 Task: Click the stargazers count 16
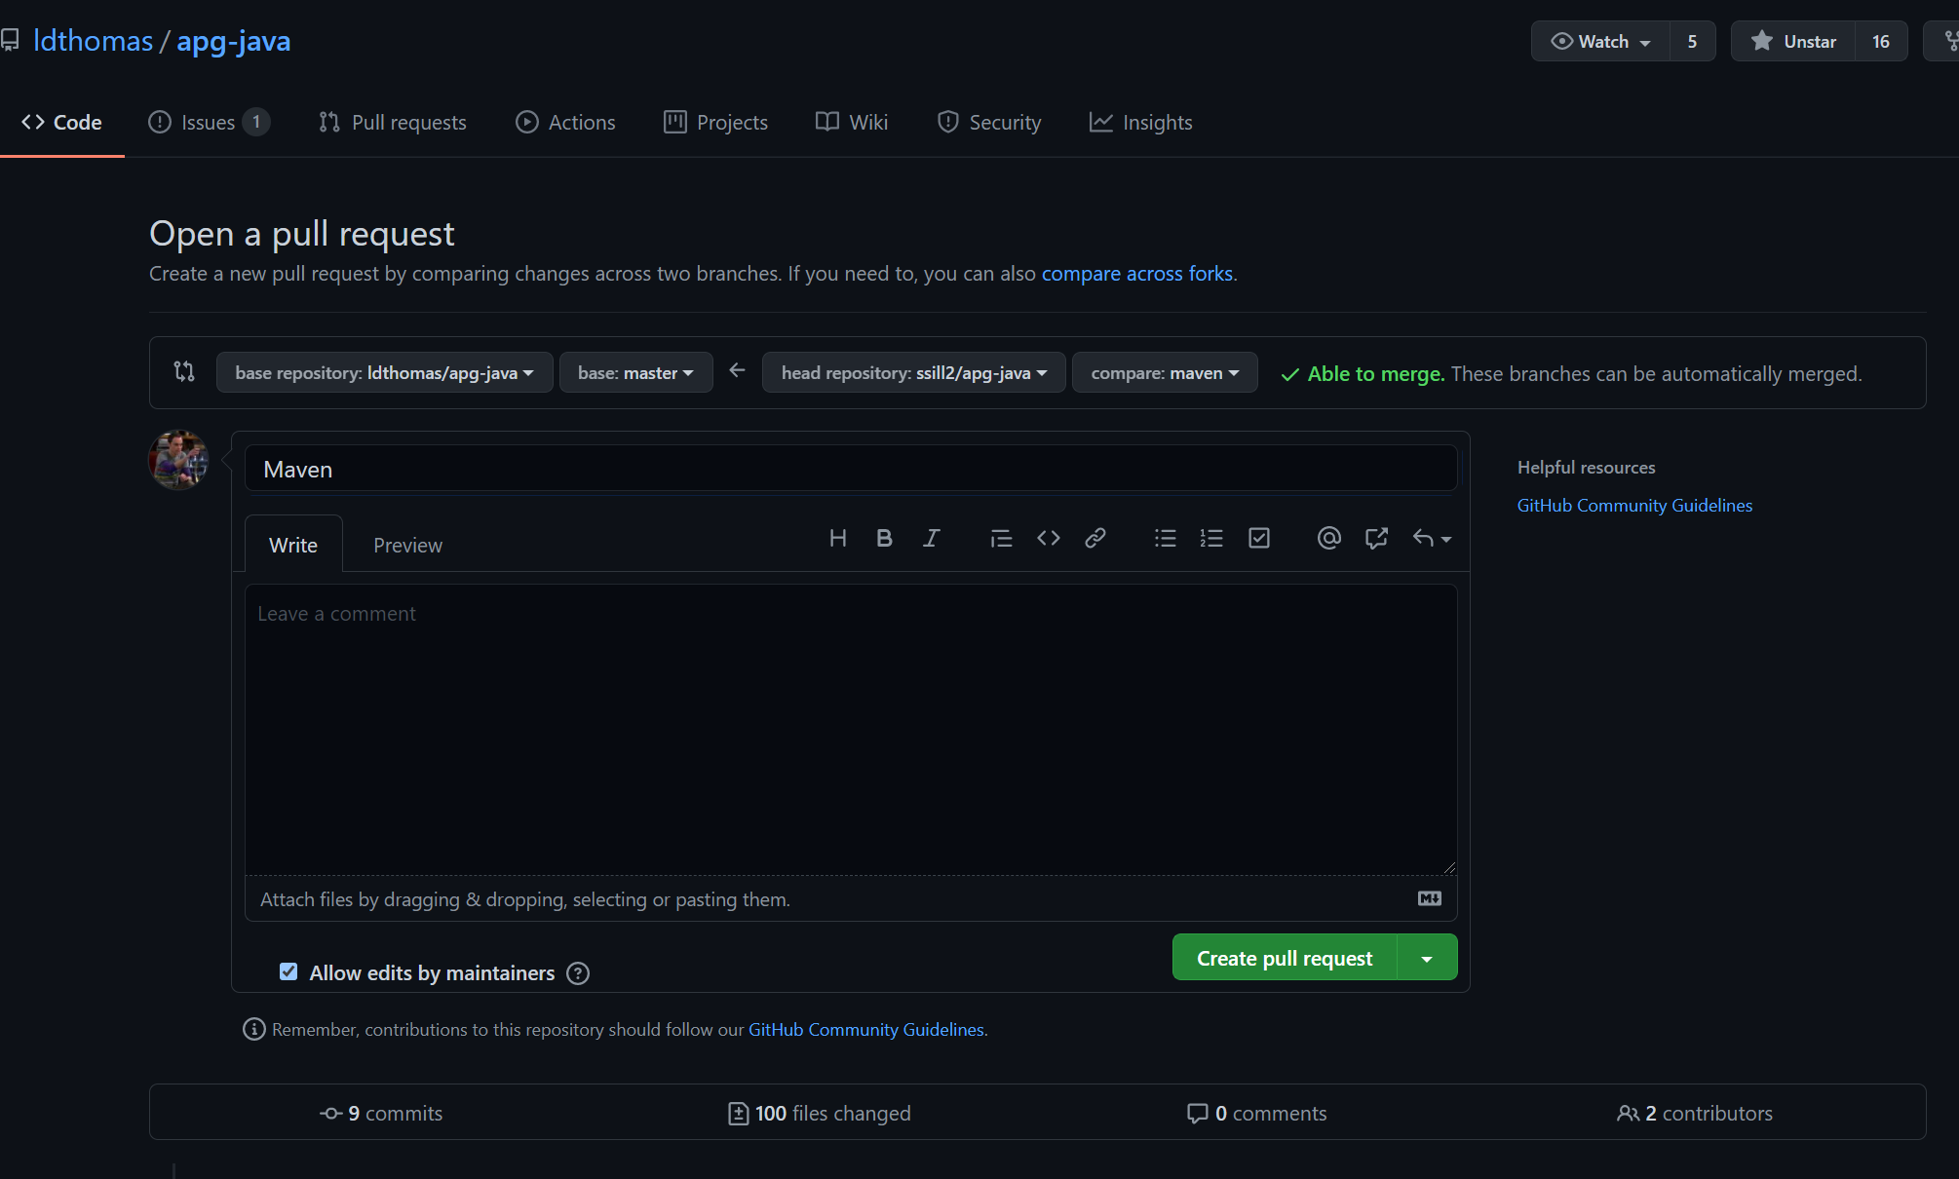tap(1881, 41)
